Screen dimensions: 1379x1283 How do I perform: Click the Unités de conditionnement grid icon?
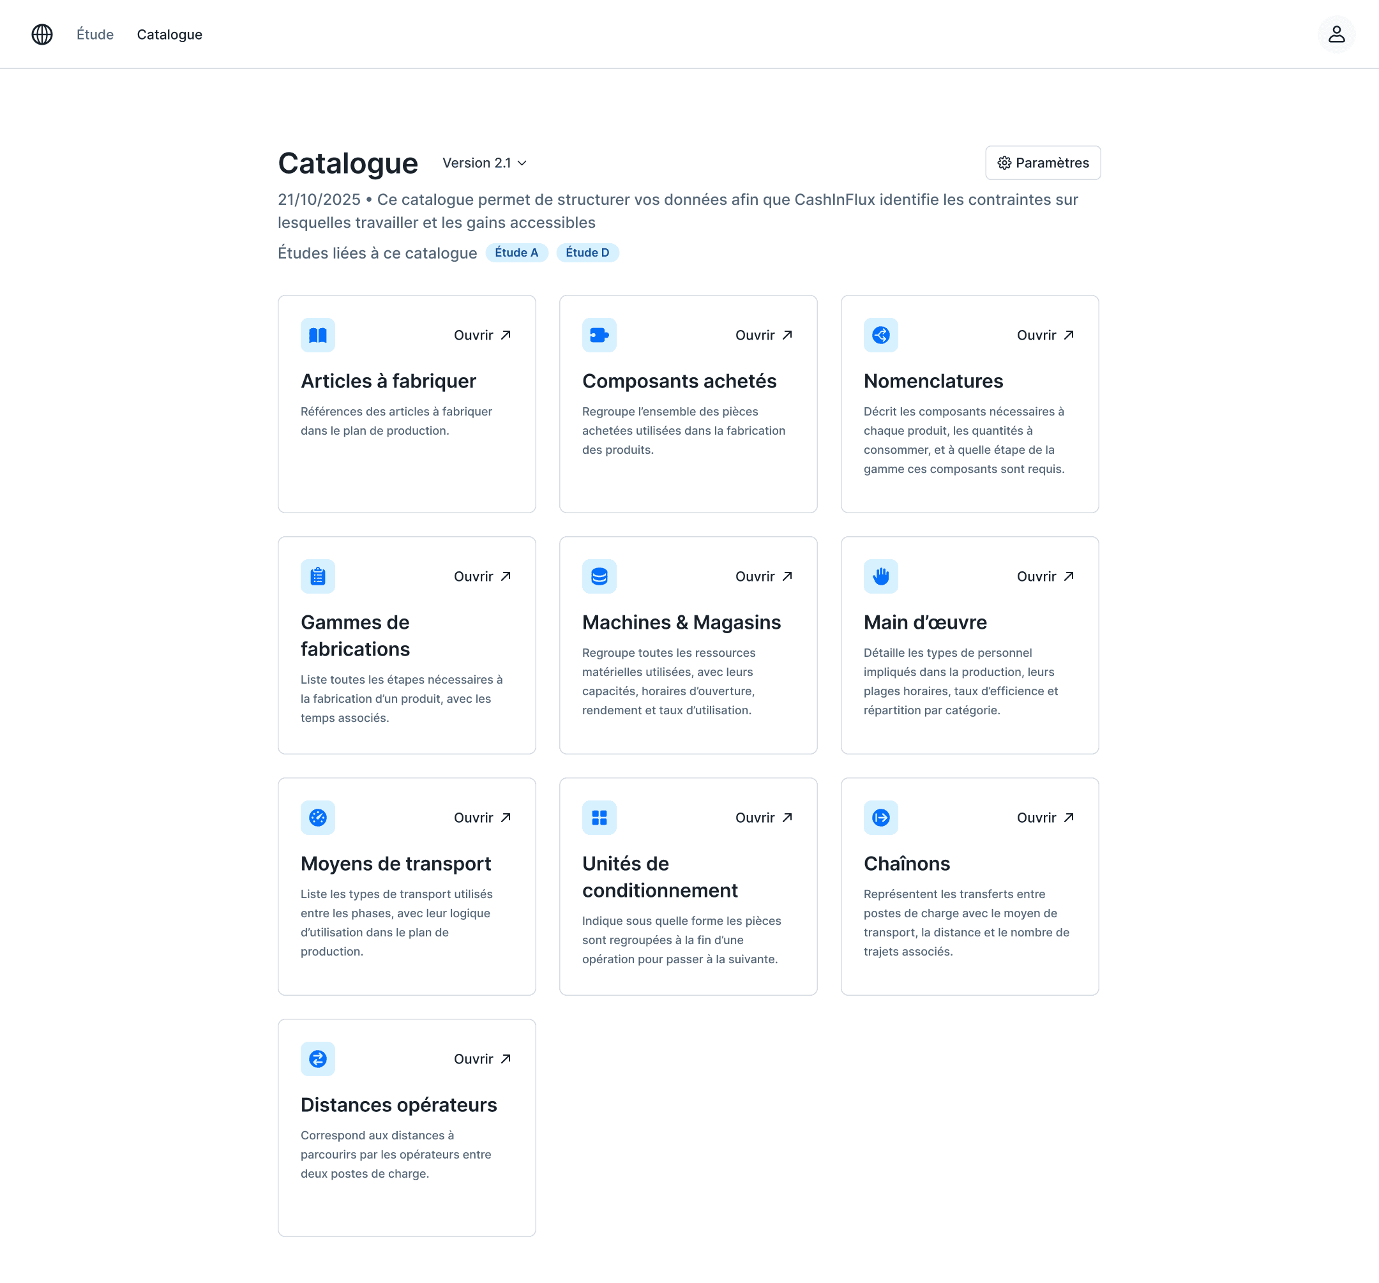pos(599,817)
